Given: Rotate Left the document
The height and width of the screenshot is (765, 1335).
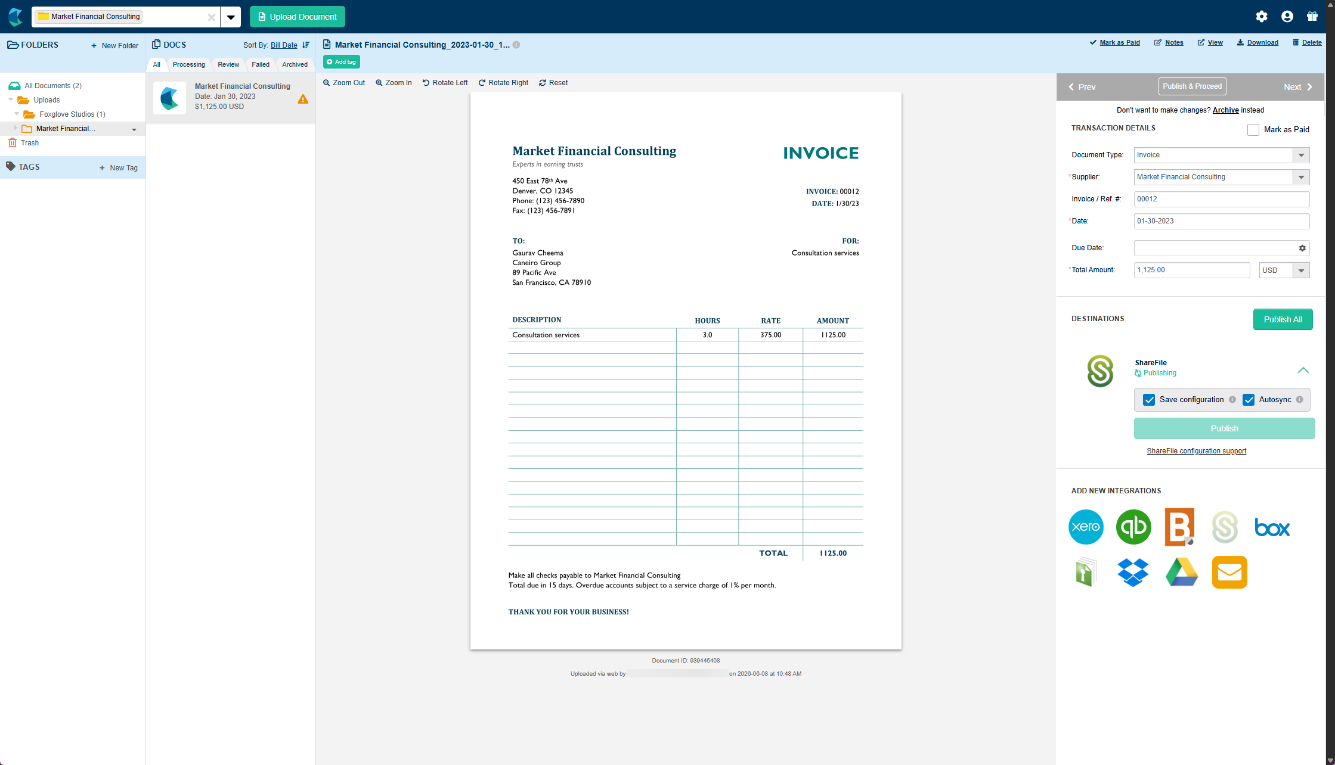Looking at the screenshot, I should [x=445, y=83].
